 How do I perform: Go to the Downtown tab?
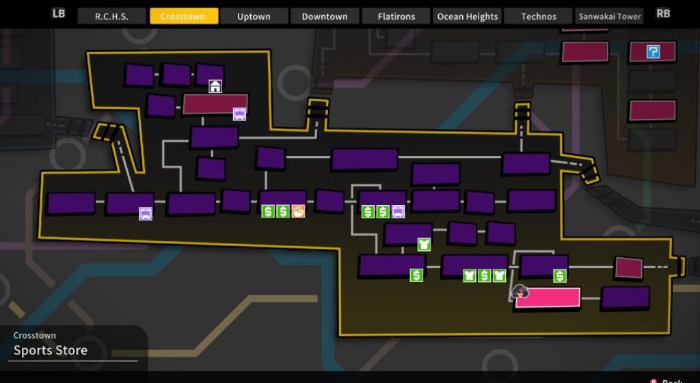coord(325,16)
